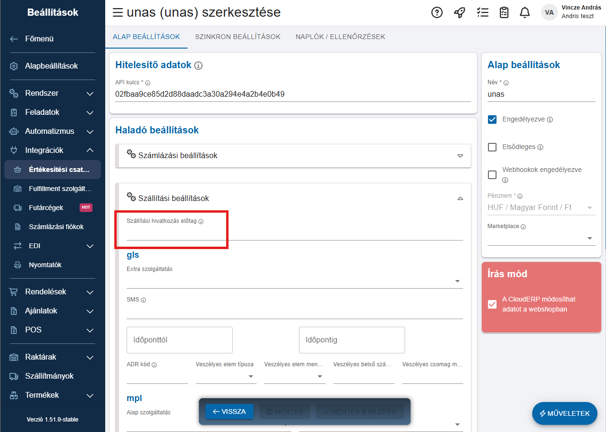Click the Vissza button
The image size is (606, 432).
[x=229, y=412]
